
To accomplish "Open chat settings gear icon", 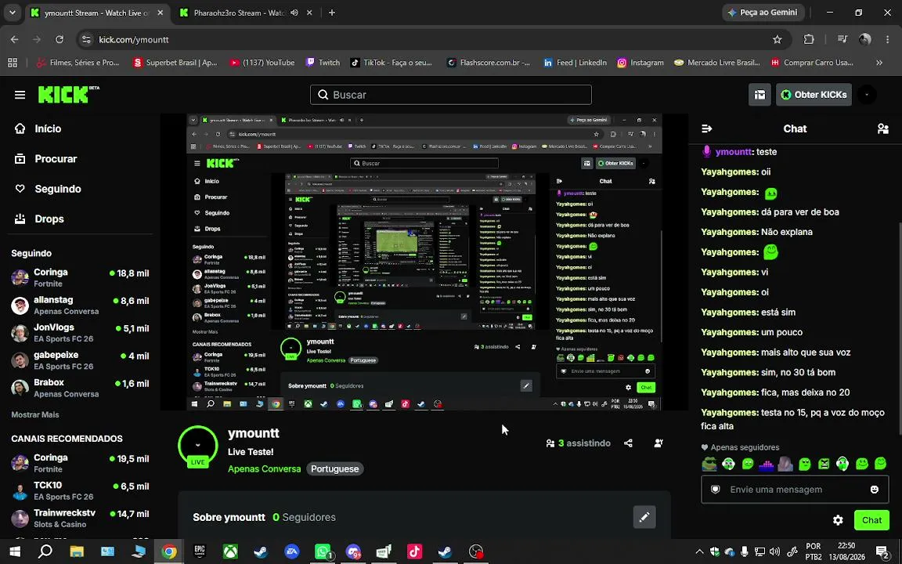I will (838, 520).
